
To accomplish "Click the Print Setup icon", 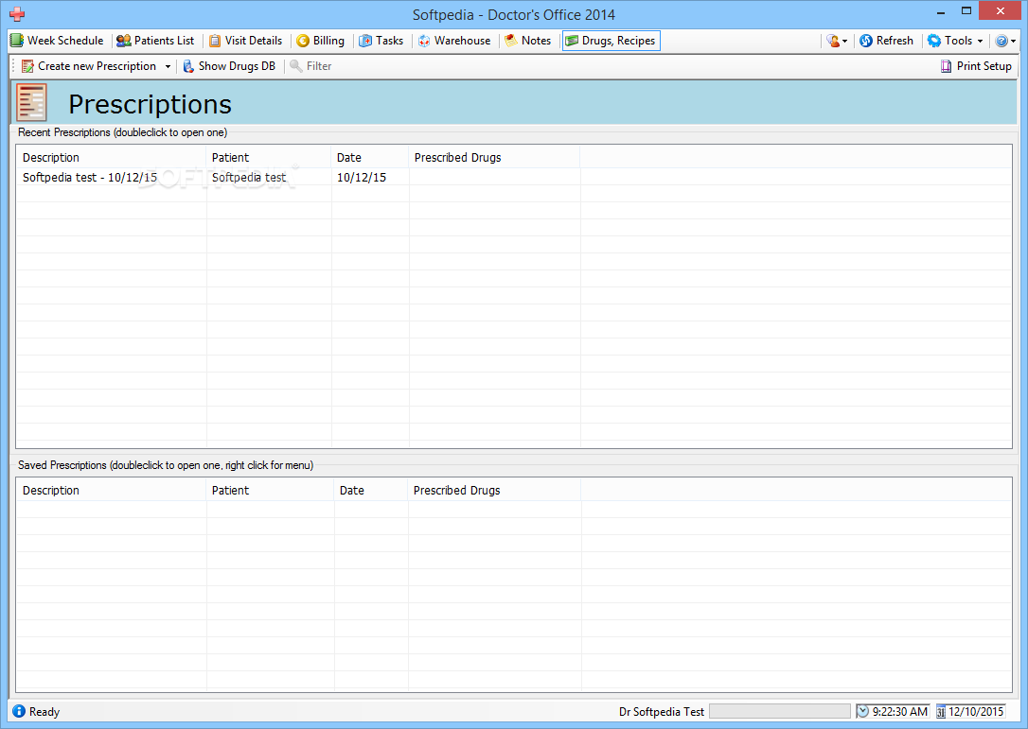I will tap(946, 66).
